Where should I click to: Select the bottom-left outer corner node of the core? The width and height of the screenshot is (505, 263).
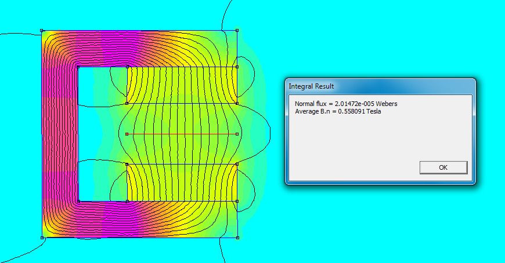[x=42, y=238]
